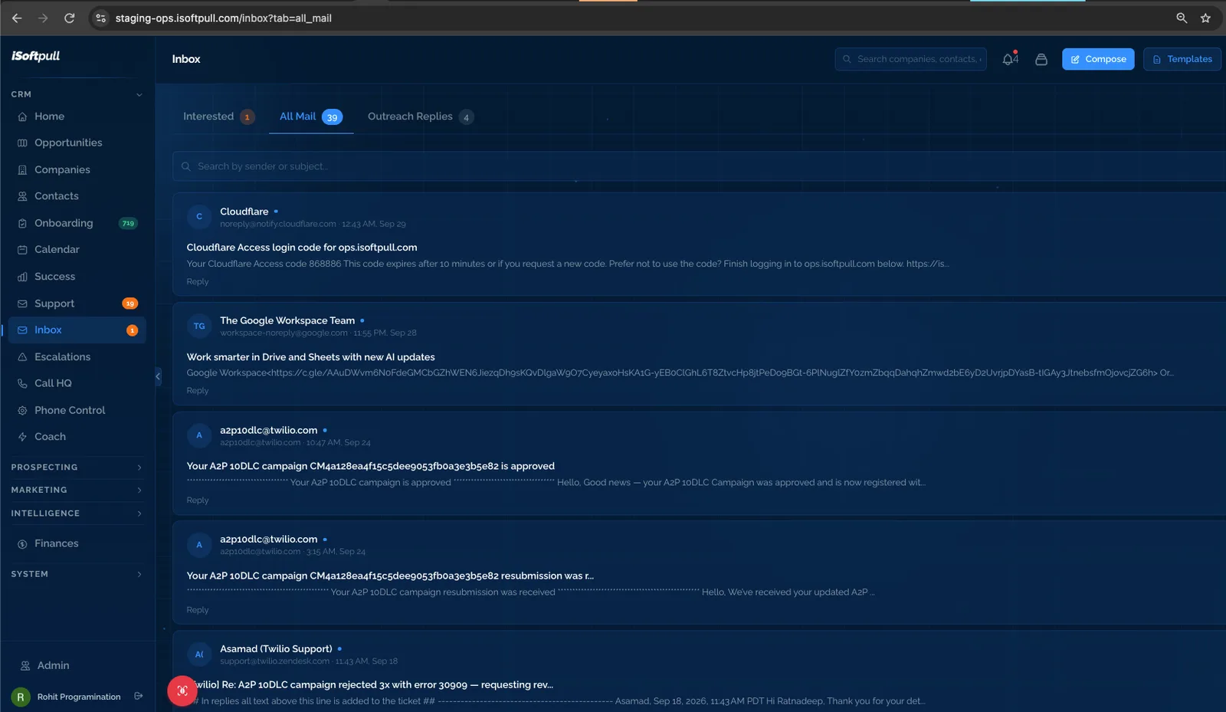This screenshot has width=1226, height=712.
Task: Open the Cloudflare Access login code email subject
Action: point(302,248)
